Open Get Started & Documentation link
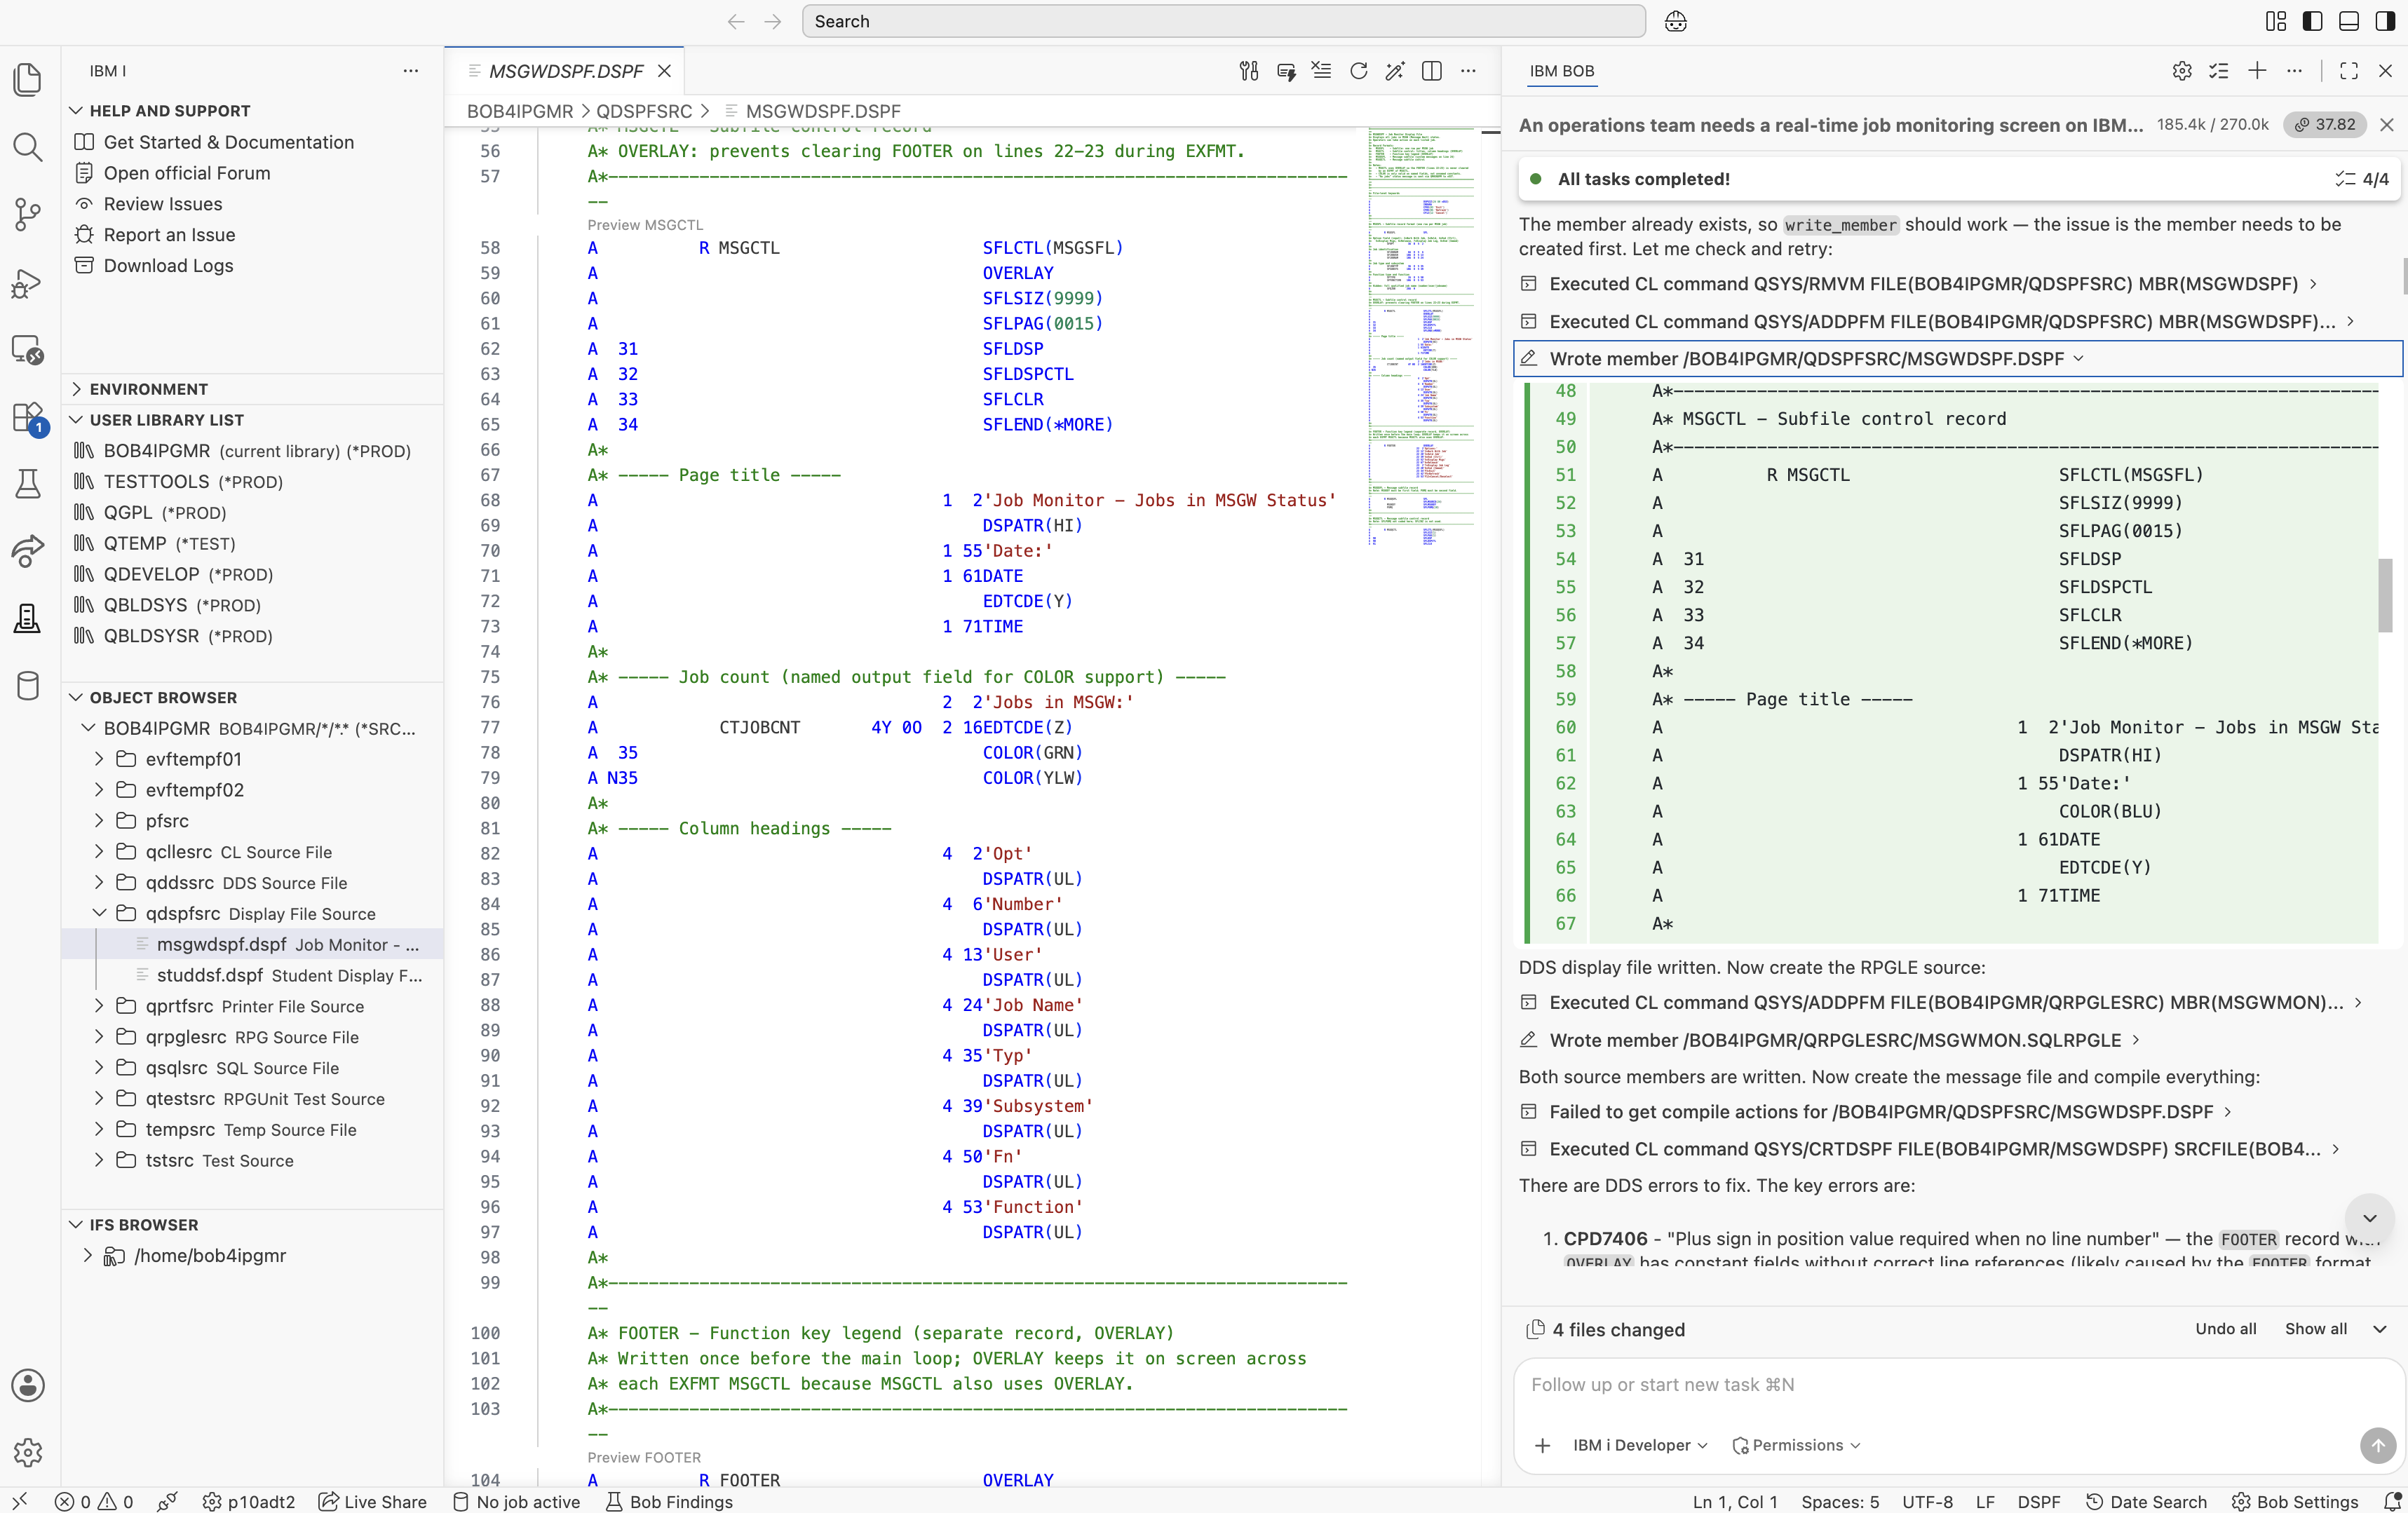This screenshot has height=1513, width=2408. (228, 142)
